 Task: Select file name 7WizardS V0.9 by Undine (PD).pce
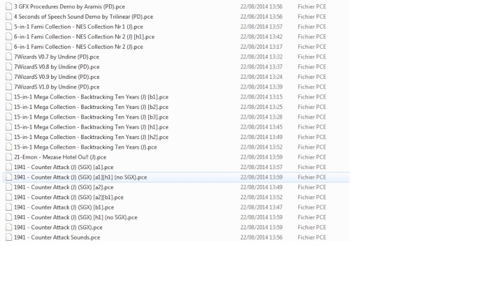tap(57, 77)
